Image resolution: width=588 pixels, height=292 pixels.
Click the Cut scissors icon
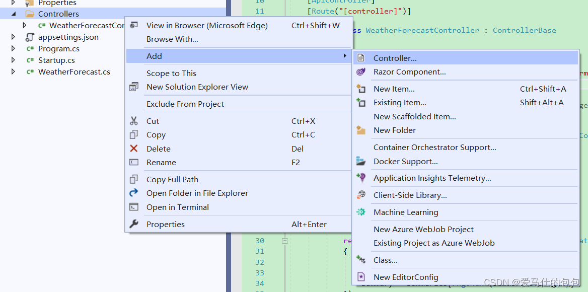tap(134, 121)
